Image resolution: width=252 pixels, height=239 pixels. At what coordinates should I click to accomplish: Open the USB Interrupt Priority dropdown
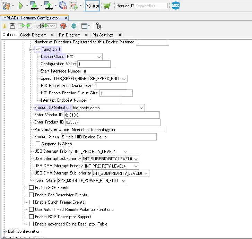[102, 152]
